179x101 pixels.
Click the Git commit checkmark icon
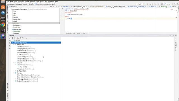(x=168, y=4)
